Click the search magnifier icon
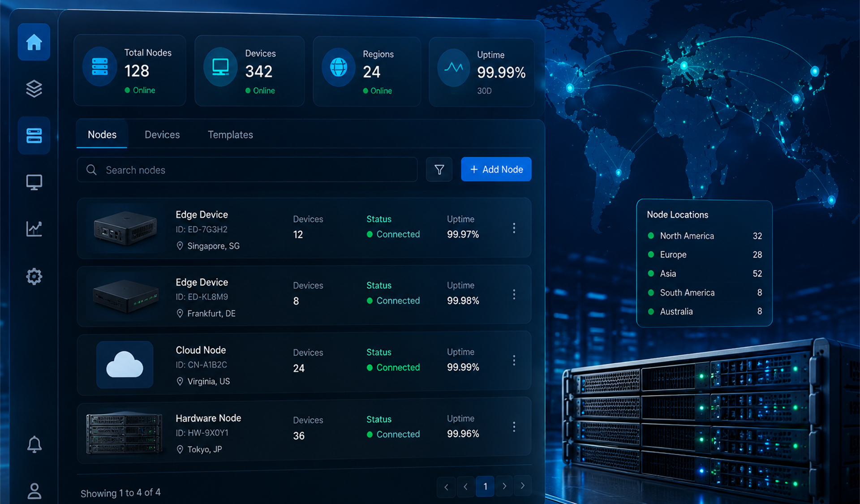Screen dimensions: 860x504 click(91, 170)
